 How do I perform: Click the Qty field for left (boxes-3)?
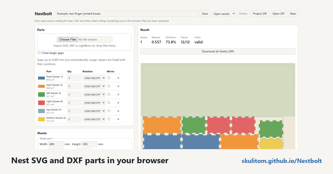(74, 94)
